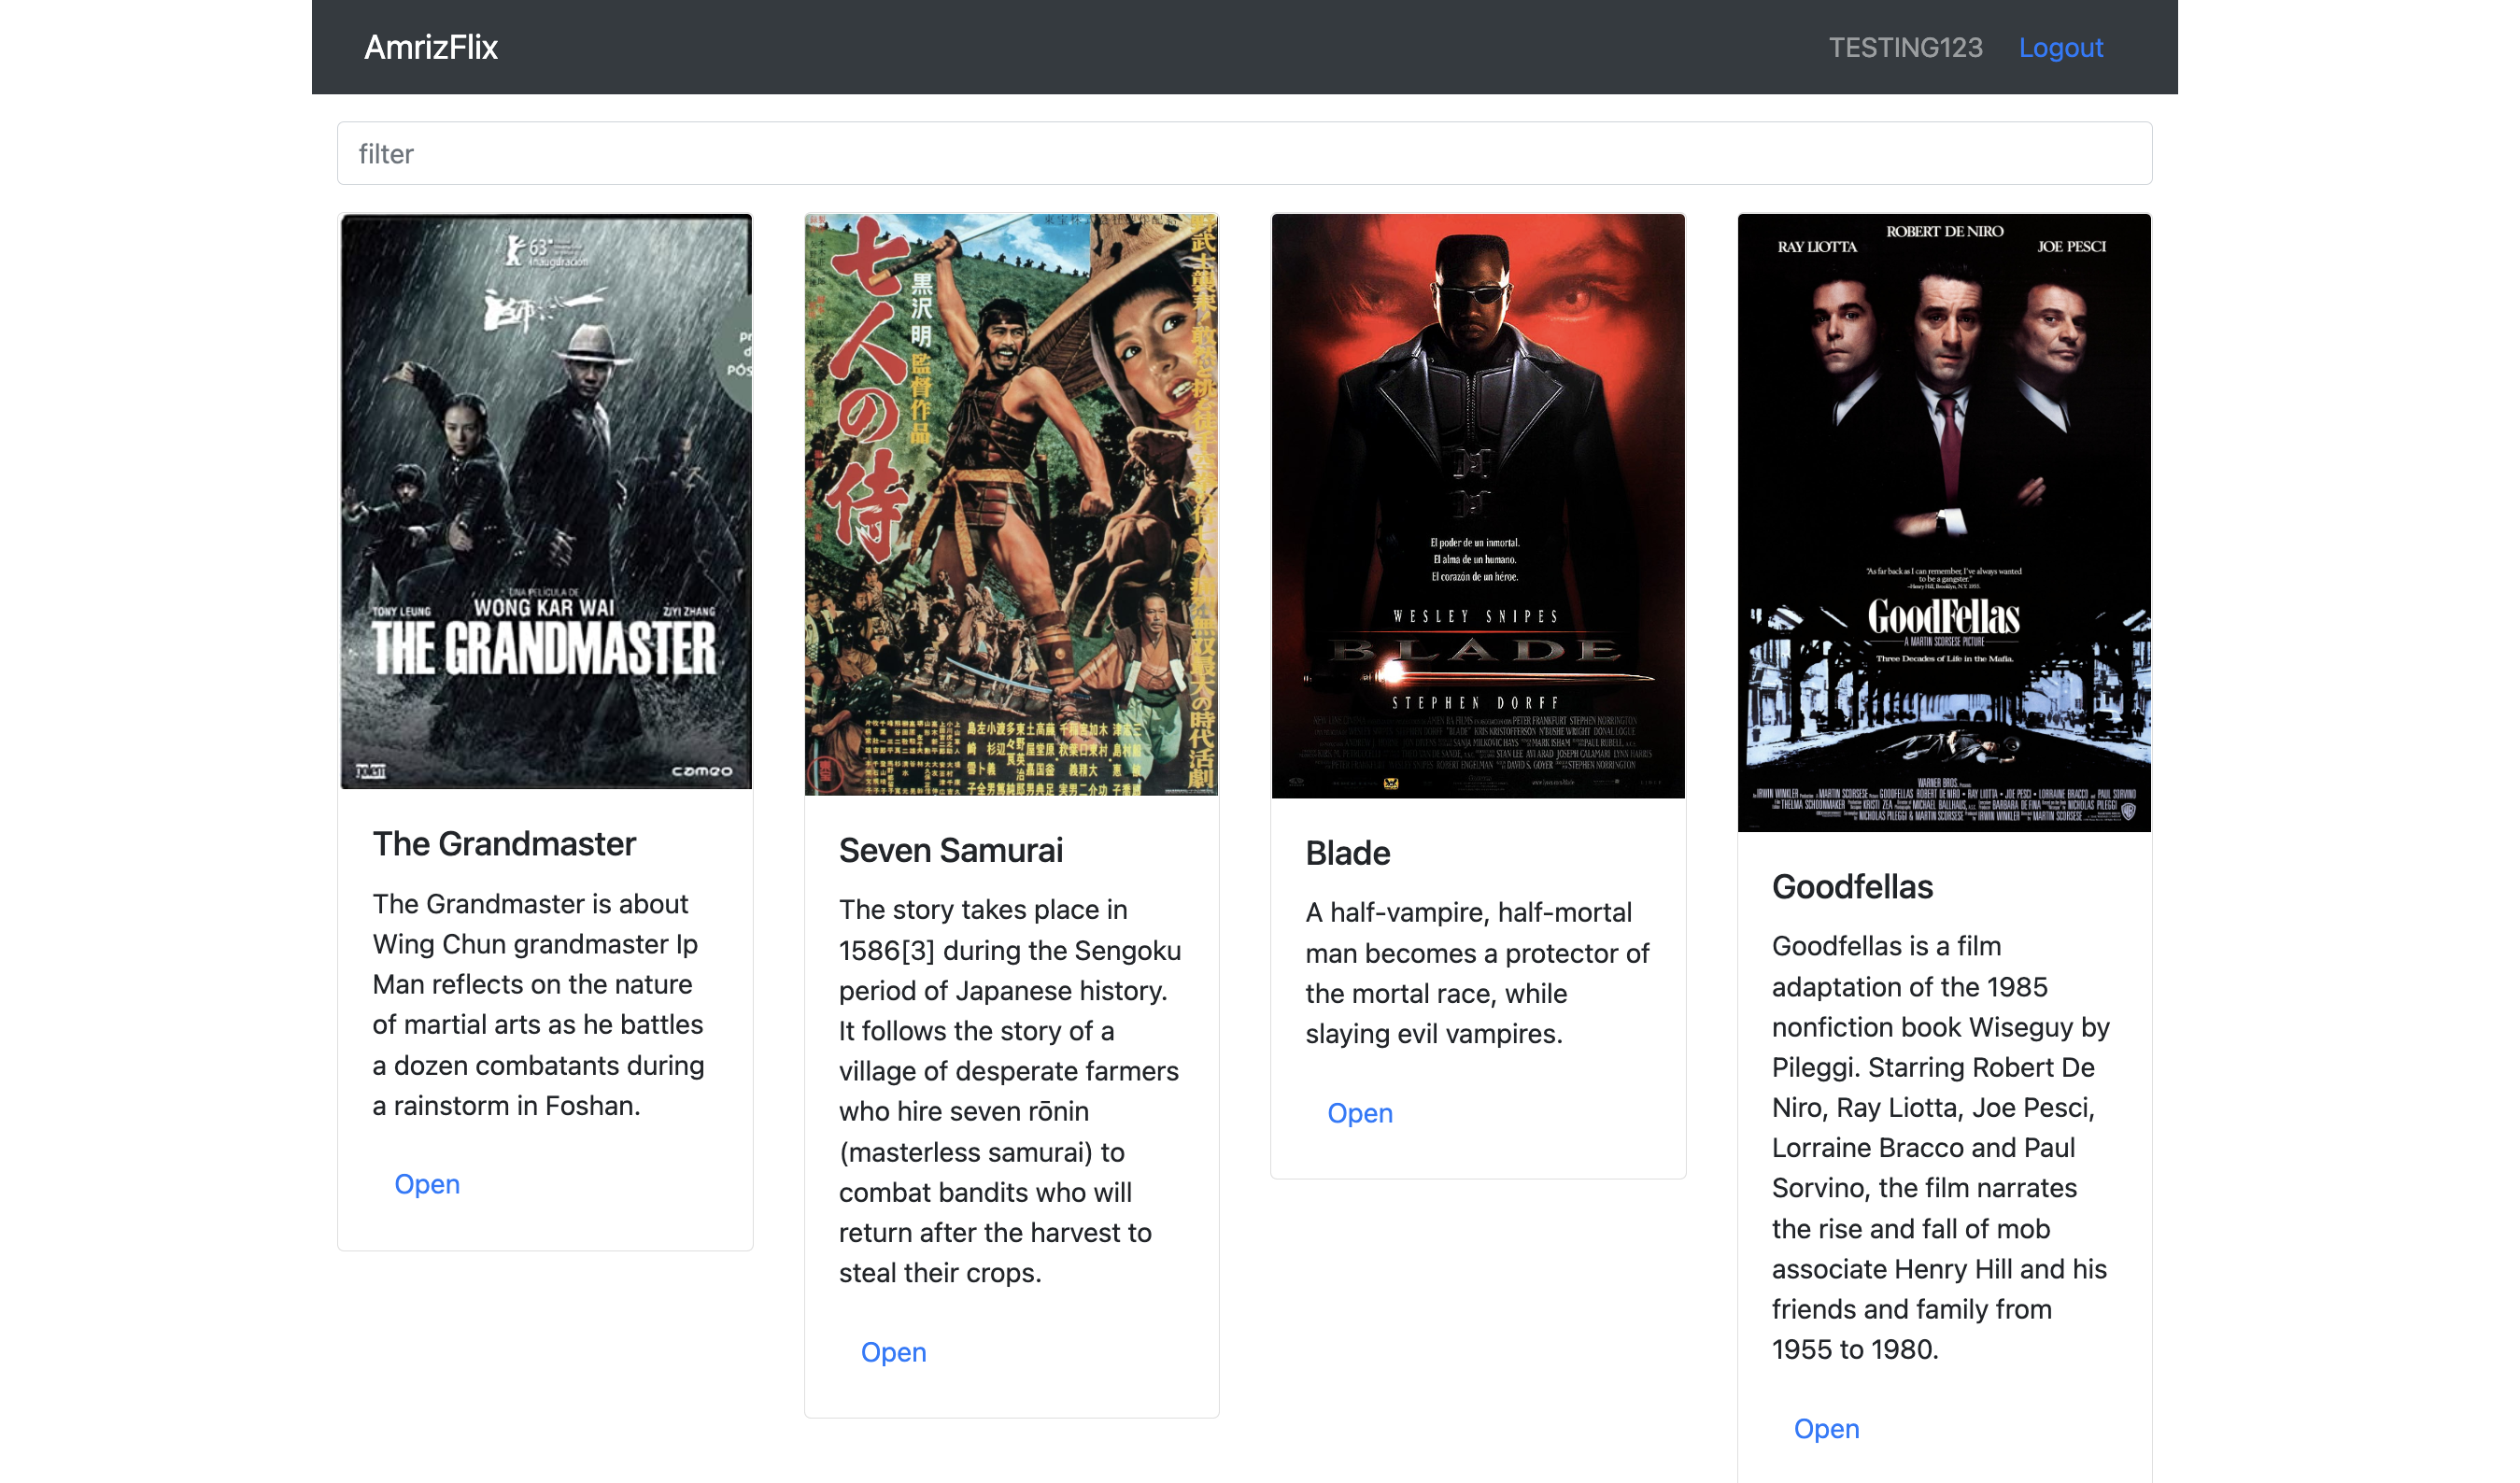Click the Seven Samurai title heading

950,850
